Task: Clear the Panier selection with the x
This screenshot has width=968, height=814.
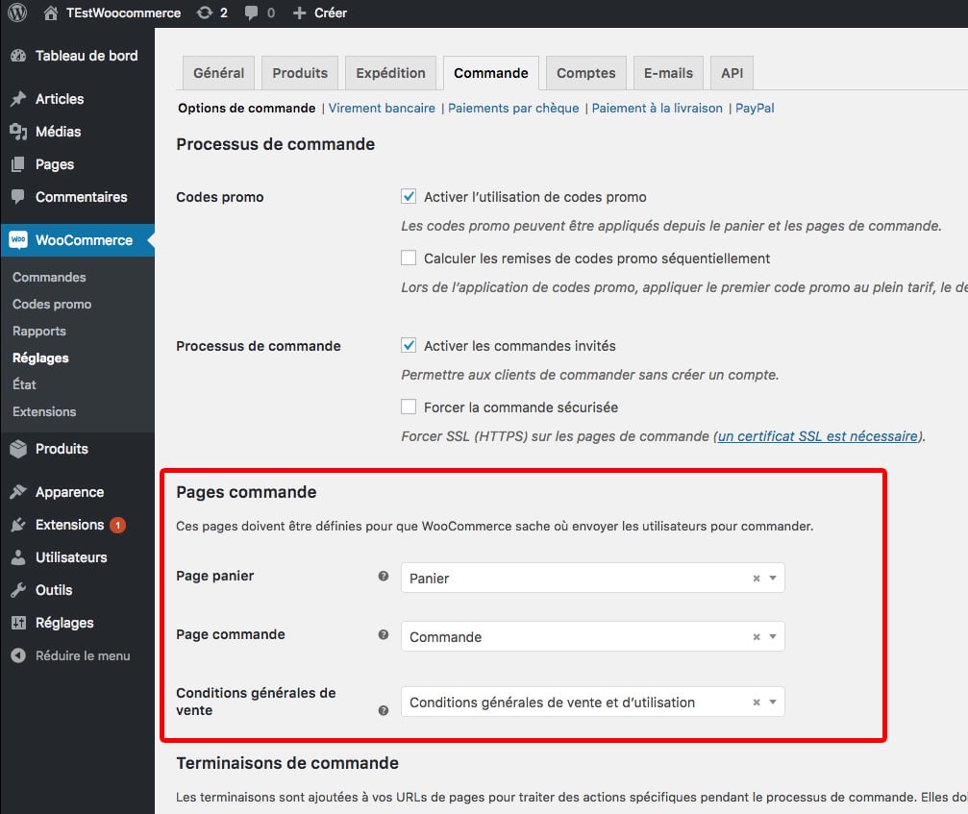Action: coord(757,579)
